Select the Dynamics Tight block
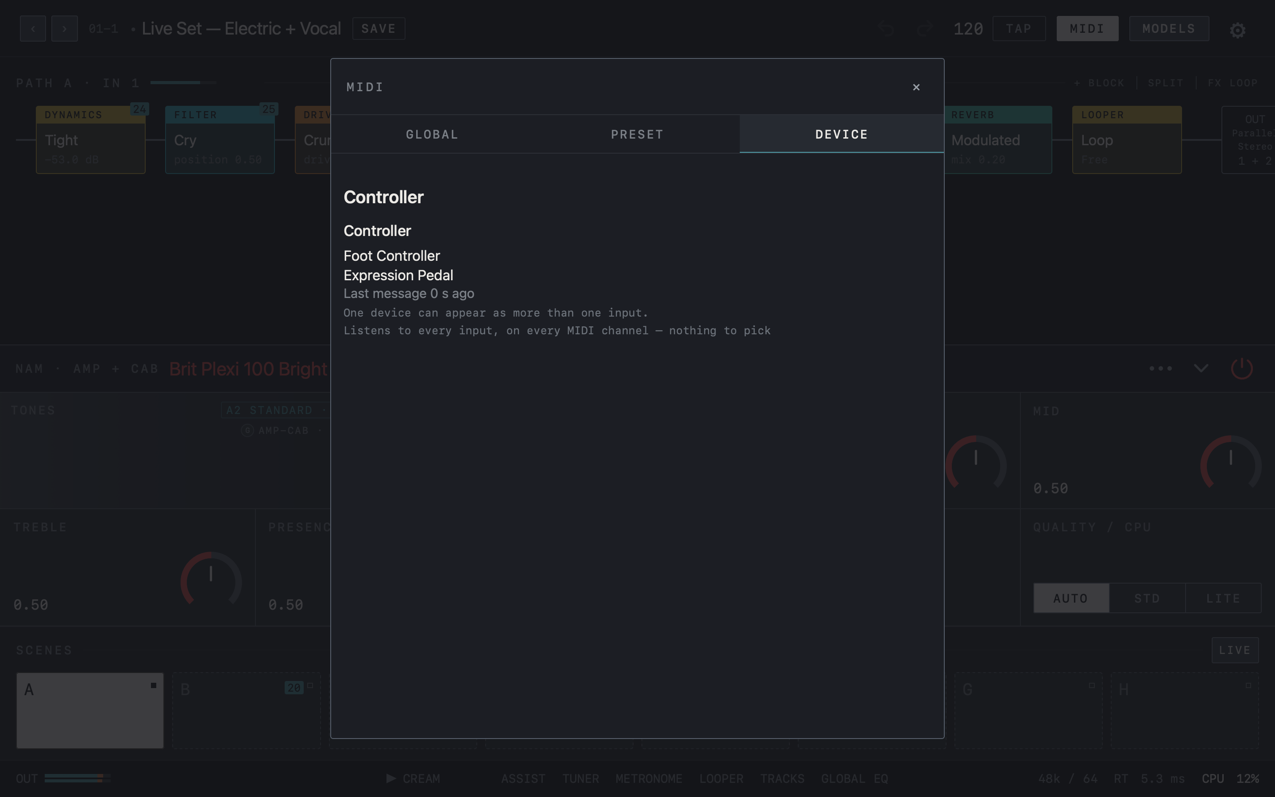This screenshot has width=1275, height=797. (91, 139)
